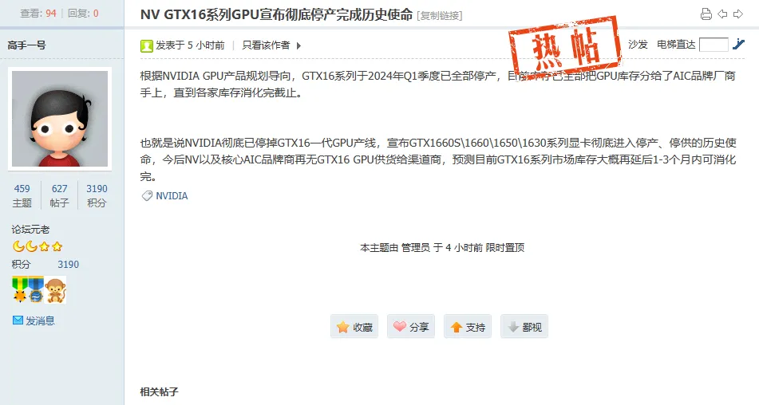Click the elevator jump icon

(x=738, y=45)
